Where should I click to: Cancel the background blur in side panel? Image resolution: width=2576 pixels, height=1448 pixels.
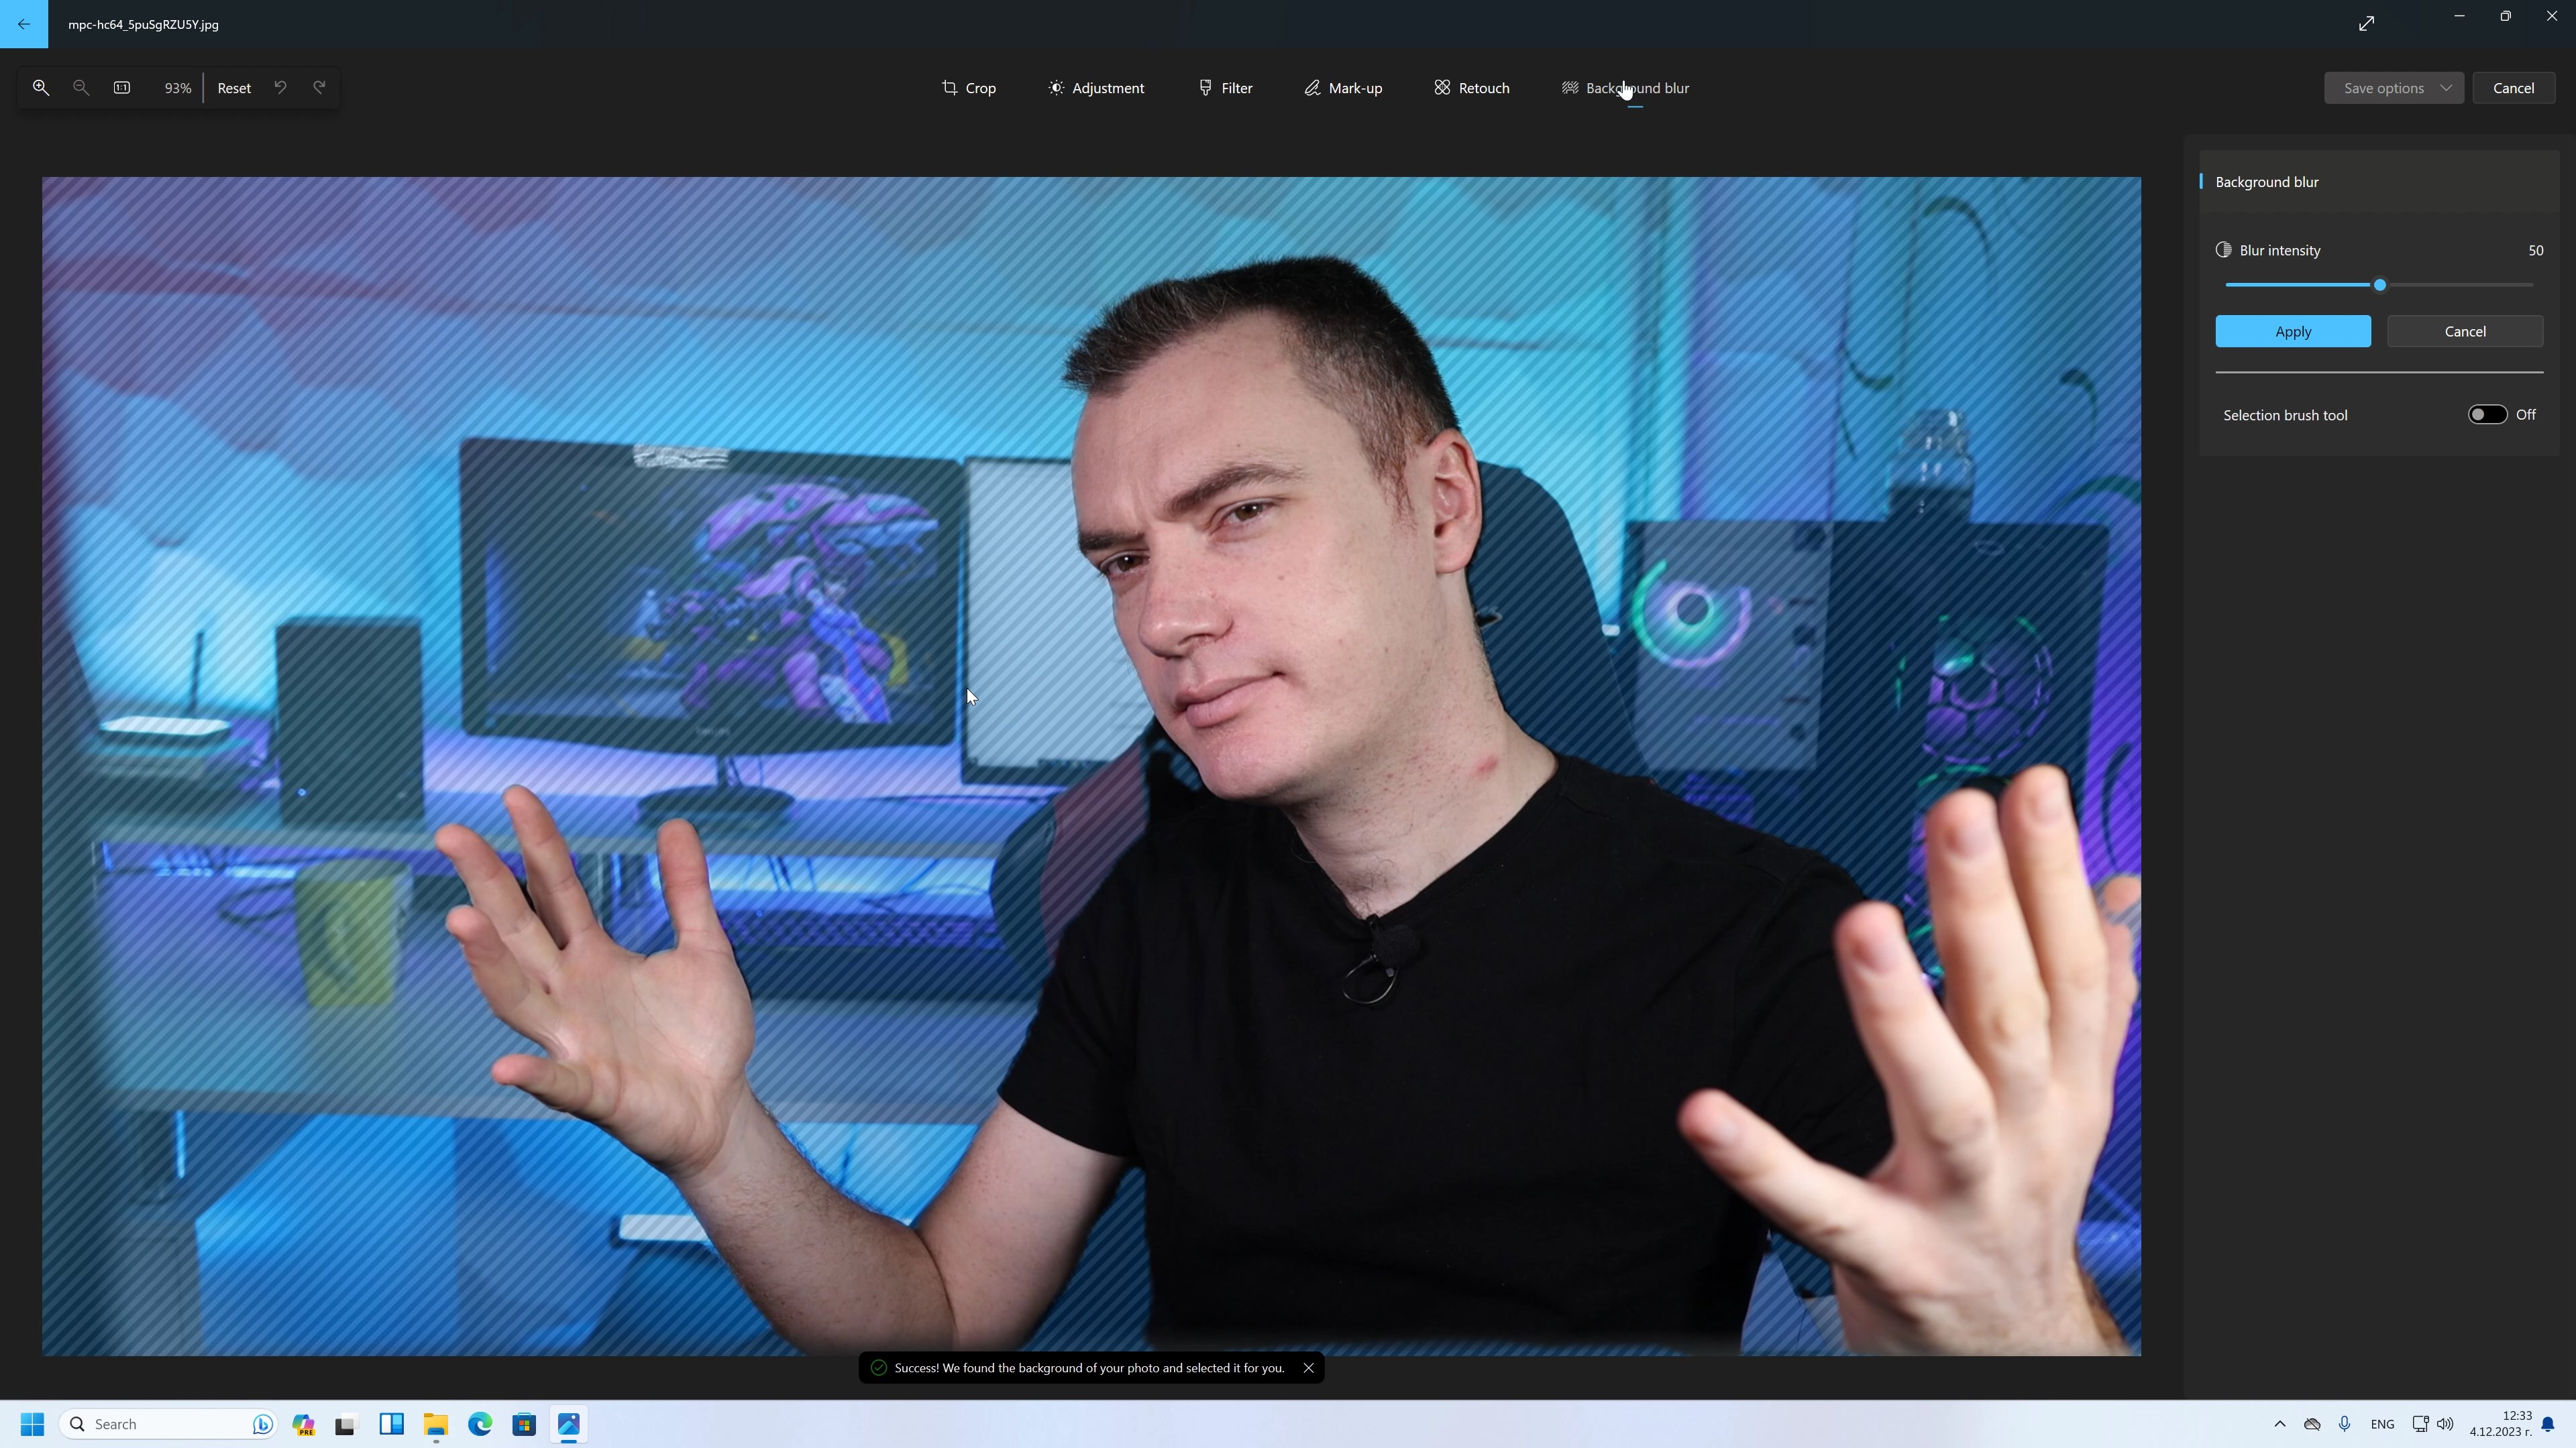click(x=2465, y=332)
